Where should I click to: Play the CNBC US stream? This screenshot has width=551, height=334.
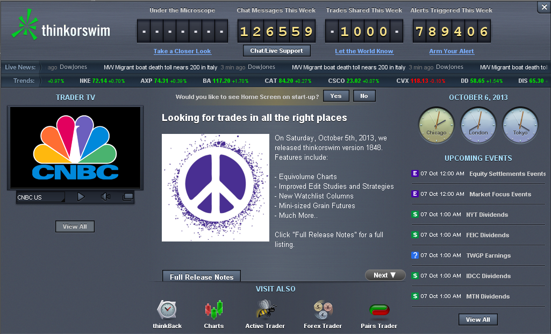tap(81, 196)
